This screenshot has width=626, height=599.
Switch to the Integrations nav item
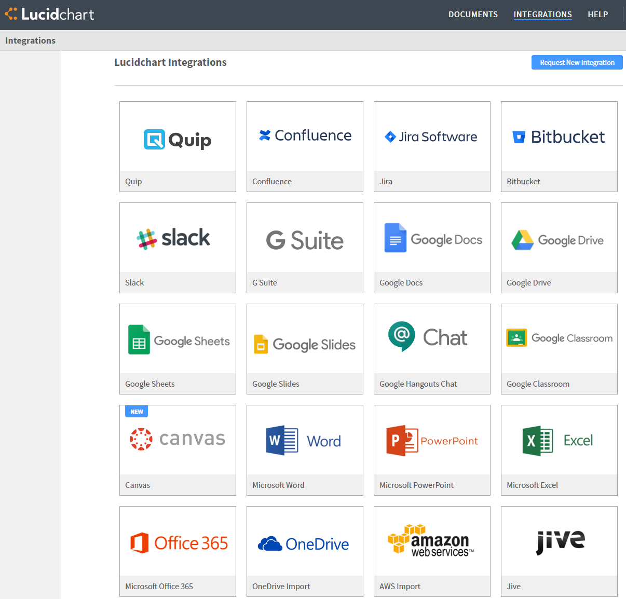coord(542,15)
